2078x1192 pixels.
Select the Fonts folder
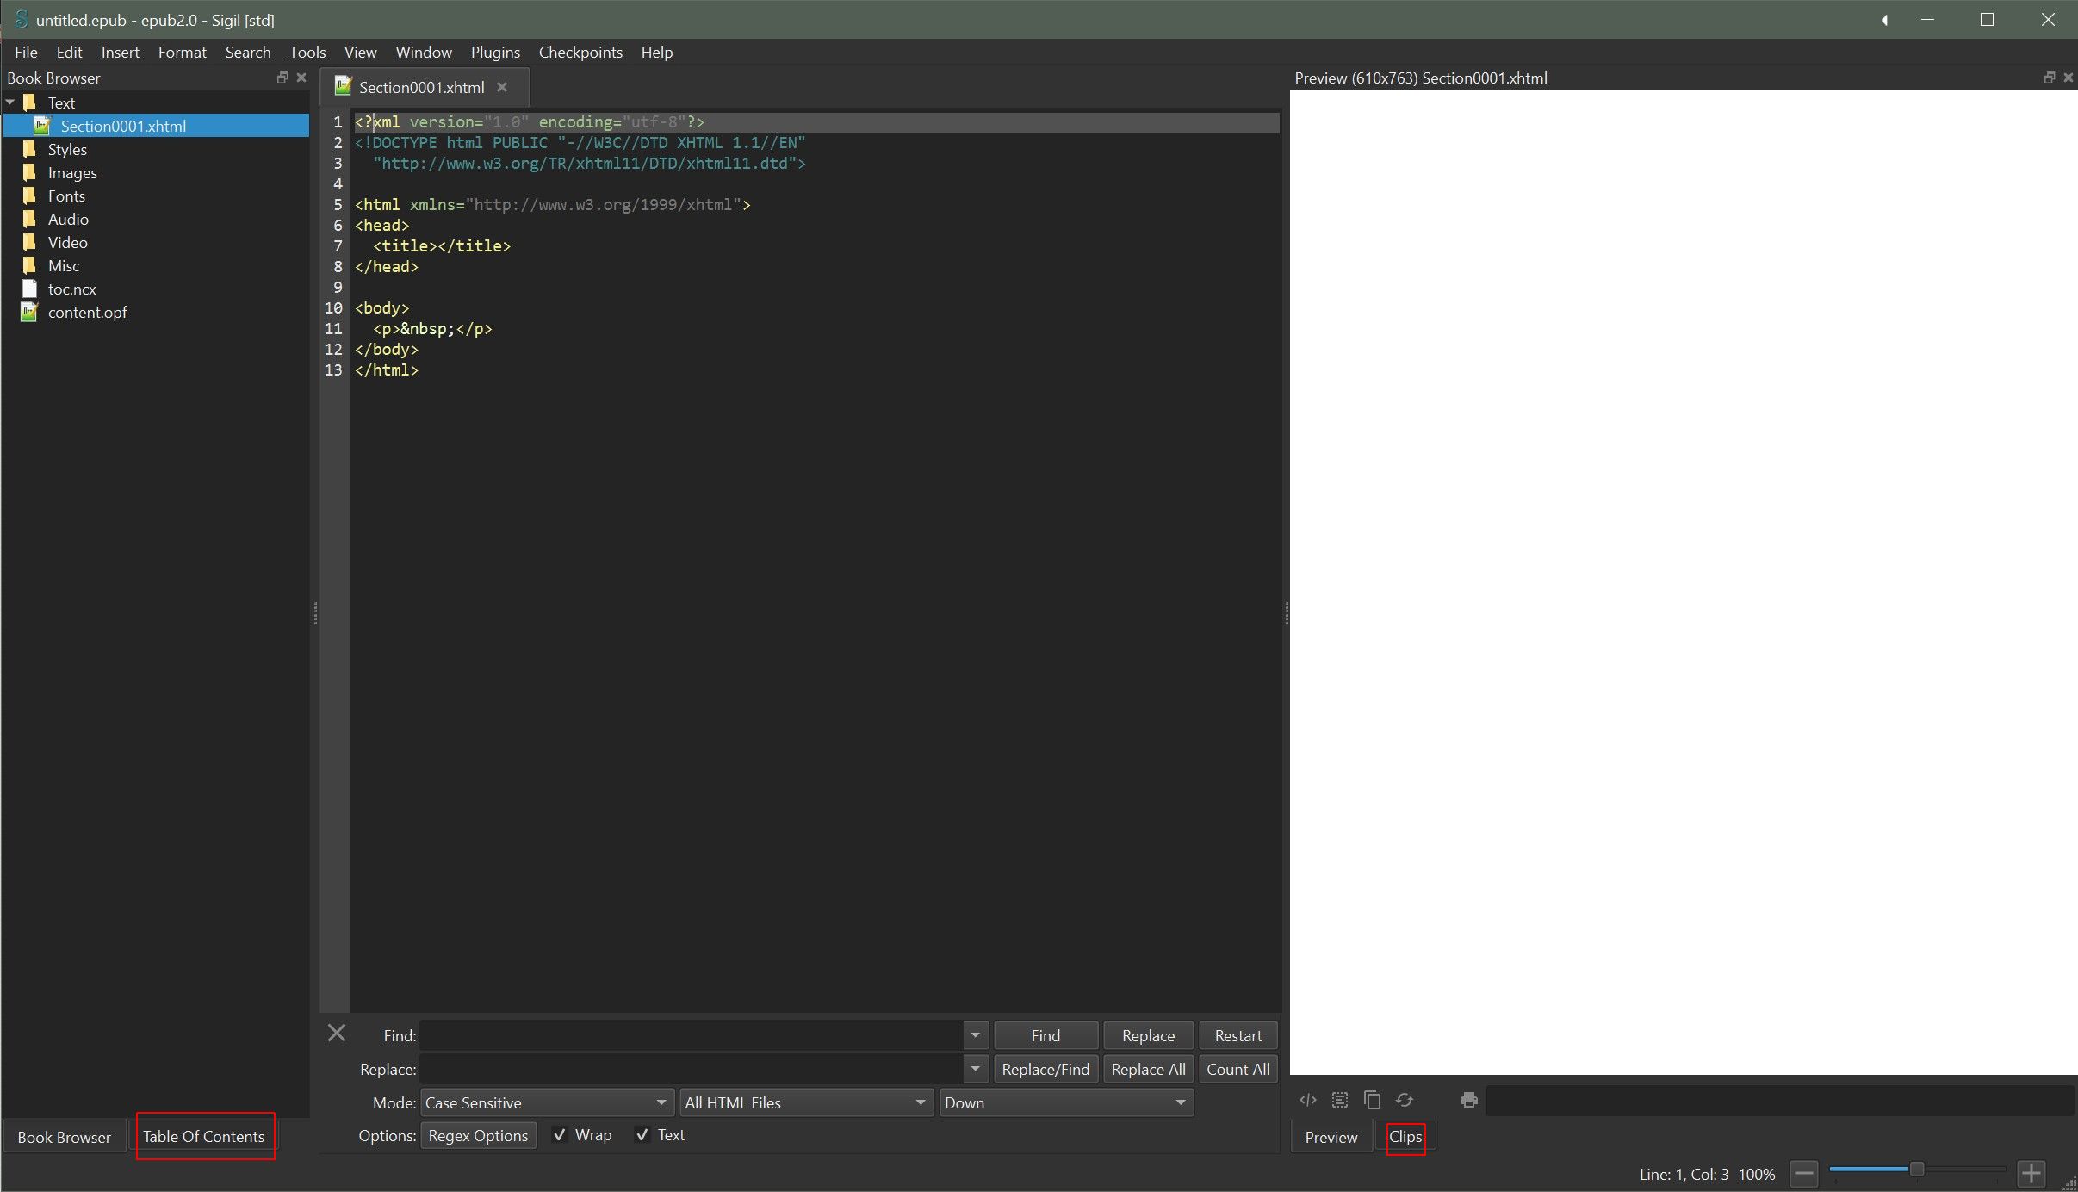click(x=66, y=196)
